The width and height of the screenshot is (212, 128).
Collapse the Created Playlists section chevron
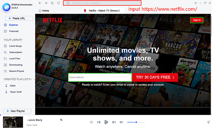coord(34,79)
